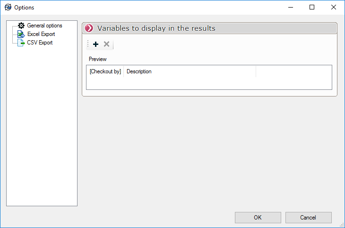
Task: Switch to the CSV Export settings page
Action: (40, 43)
